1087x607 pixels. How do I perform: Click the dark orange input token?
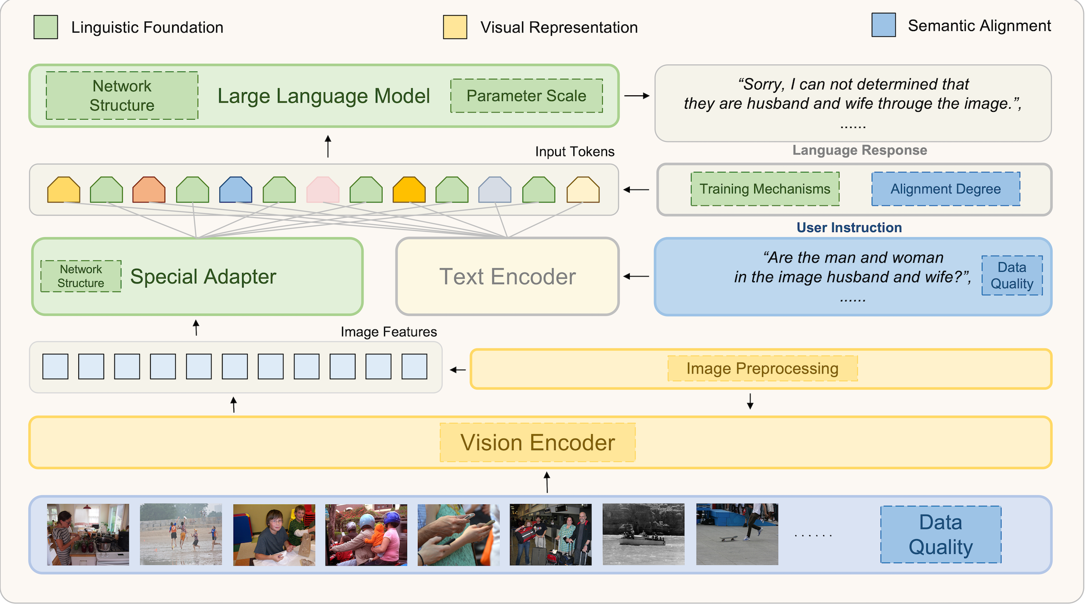[x=409, y=190]
